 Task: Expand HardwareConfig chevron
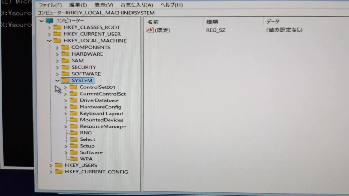click(65, 107)
